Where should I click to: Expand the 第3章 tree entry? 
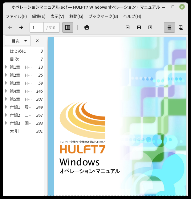6,83
